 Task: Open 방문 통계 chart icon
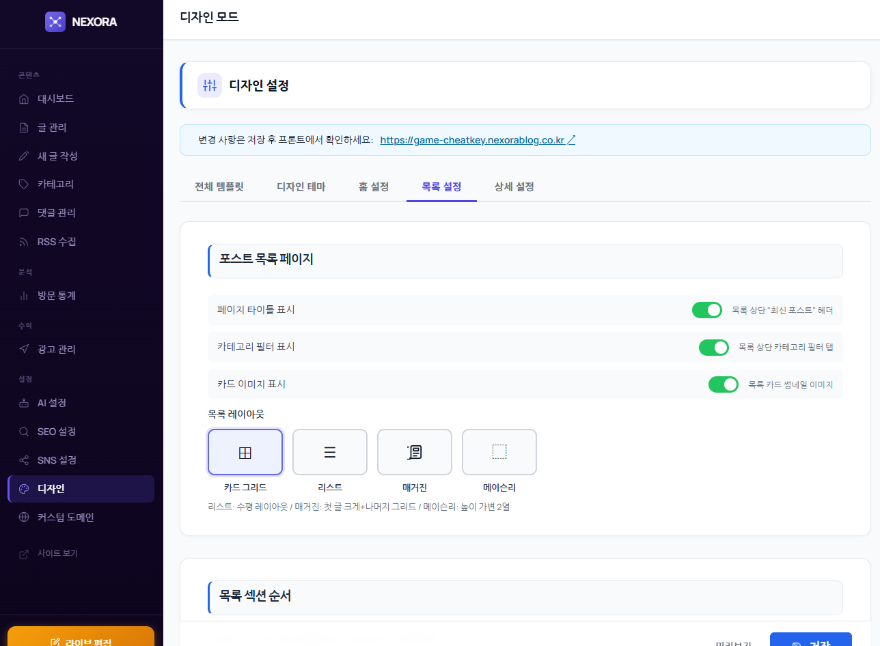[x=24, y=296]
